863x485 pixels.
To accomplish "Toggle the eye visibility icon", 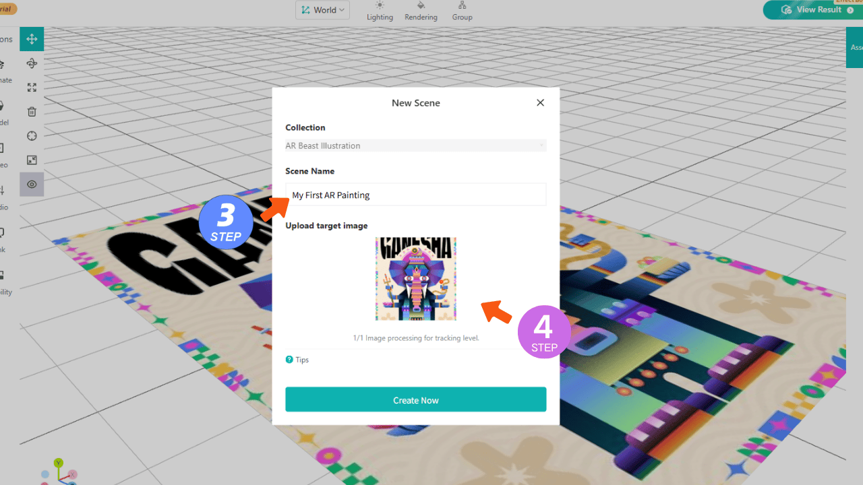I will pyautogui.click(x=32, y=185).
